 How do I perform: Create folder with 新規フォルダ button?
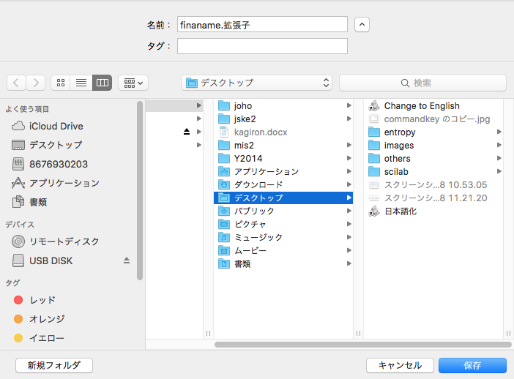(x=54, y=365)
